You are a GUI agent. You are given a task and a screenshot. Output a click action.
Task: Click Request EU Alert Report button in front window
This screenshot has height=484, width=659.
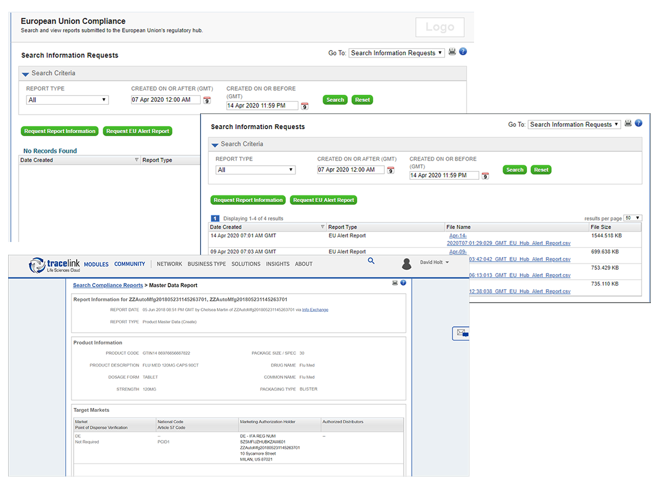[x=323, y=200]
